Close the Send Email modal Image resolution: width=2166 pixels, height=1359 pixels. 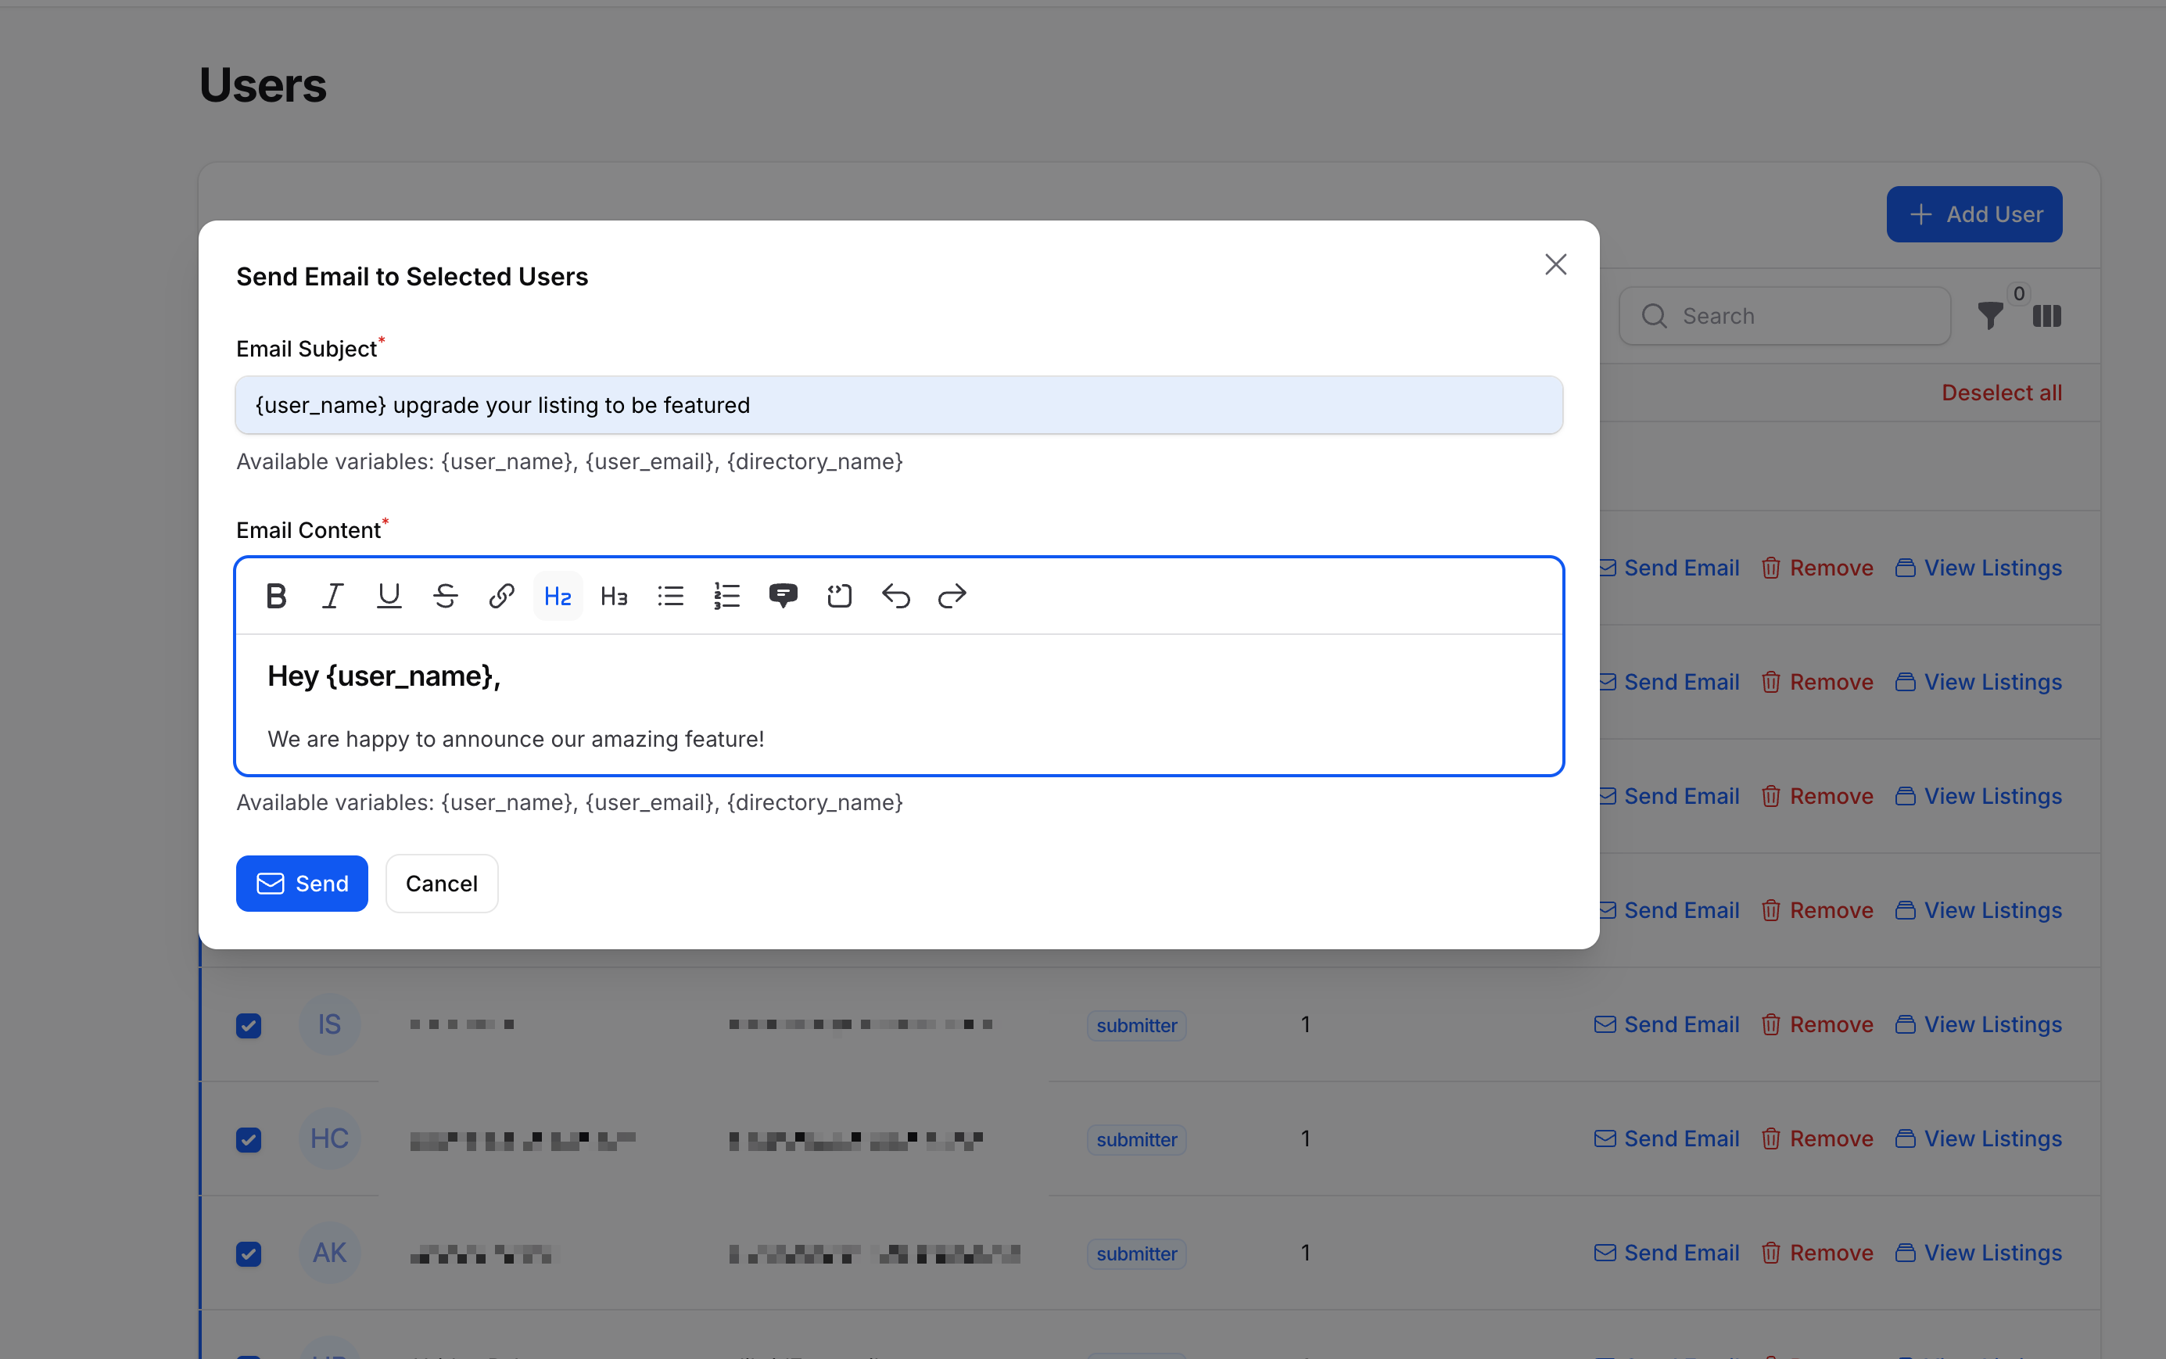(1555, 264)
